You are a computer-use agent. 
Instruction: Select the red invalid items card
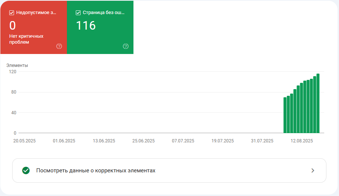coord(34,27)
